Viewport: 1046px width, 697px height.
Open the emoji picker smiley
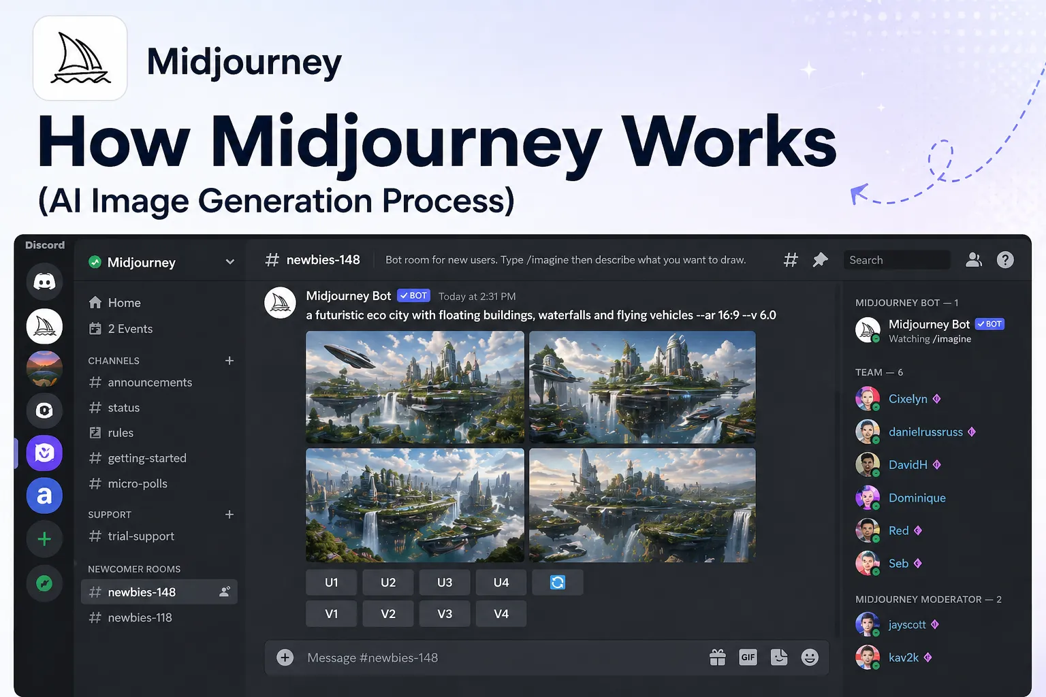click(810, 657)
